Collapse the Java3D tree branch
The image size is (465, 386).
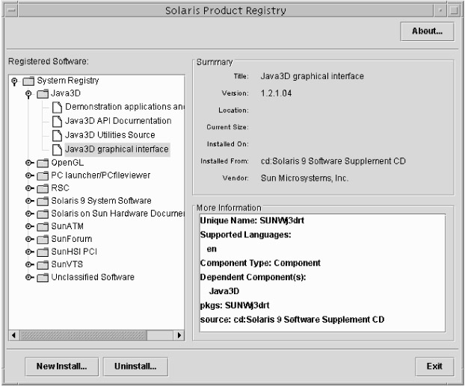29,94
